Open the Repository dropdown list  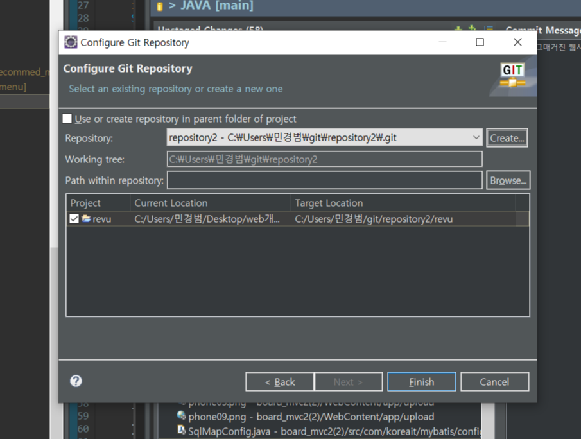(476, 137)
